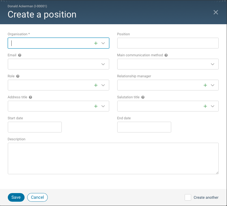The image size is (227, 206).
Task: Close the Create a position dialog
Action: coord(216,12)
